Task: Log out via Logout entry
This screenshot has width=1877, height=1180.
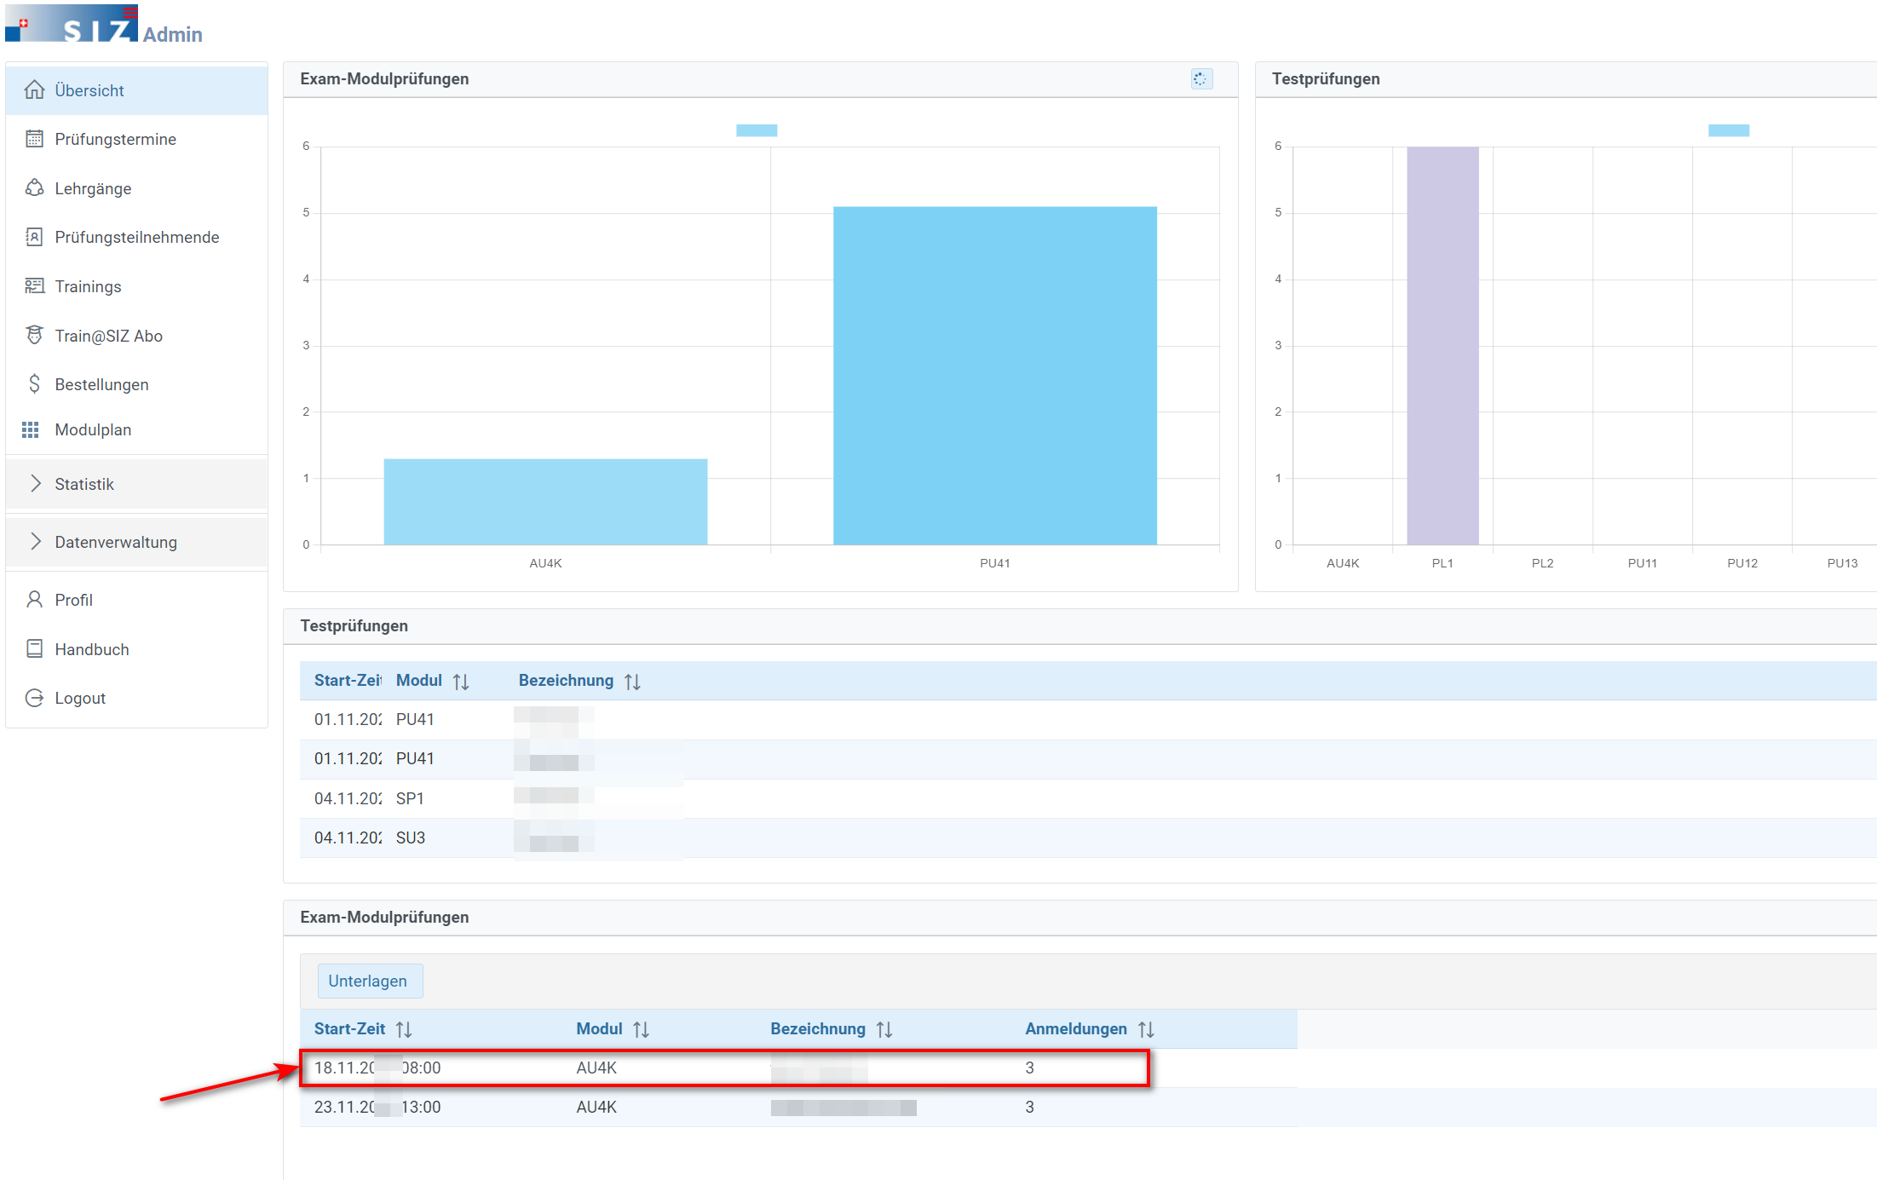Action: (136, 698)
